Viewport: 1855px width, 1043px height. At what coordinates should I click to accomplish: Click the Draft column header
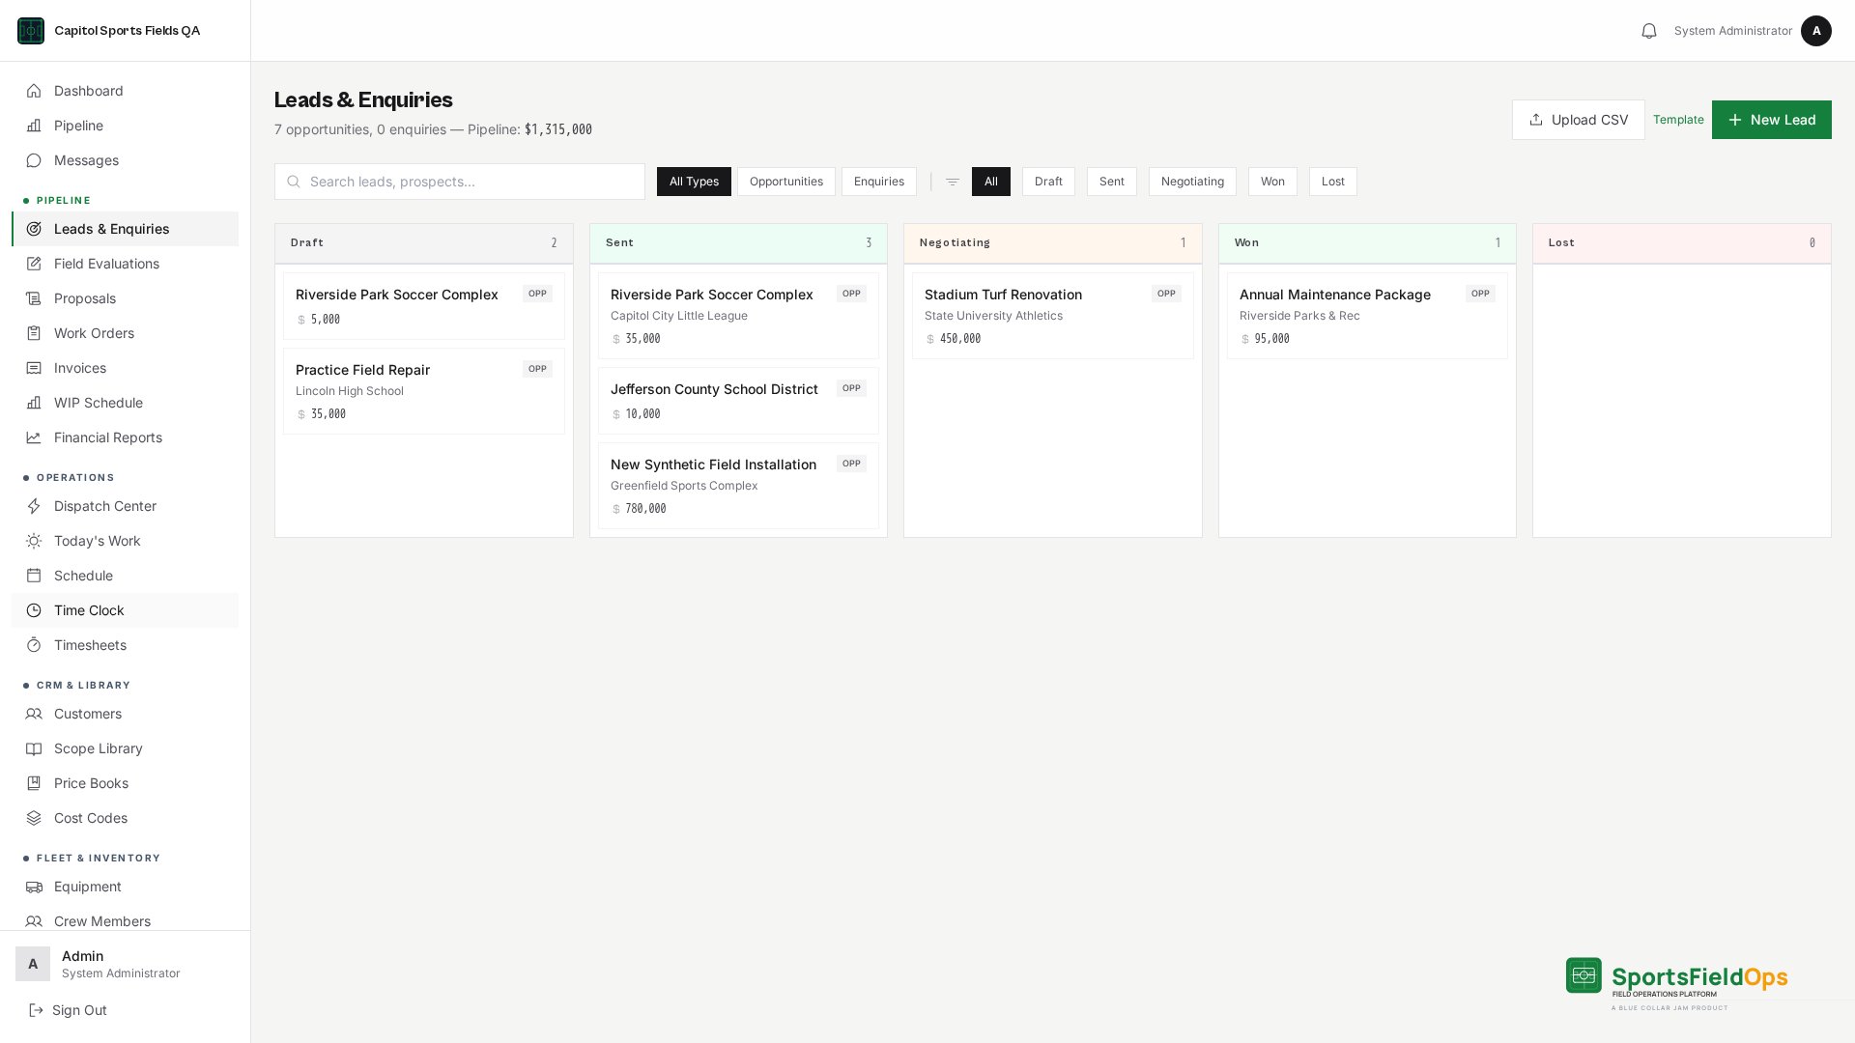(424, 243)
